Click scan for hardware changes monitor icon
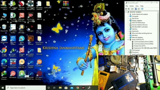The width and height of the screenshot is (160, 90). [142, 9]
